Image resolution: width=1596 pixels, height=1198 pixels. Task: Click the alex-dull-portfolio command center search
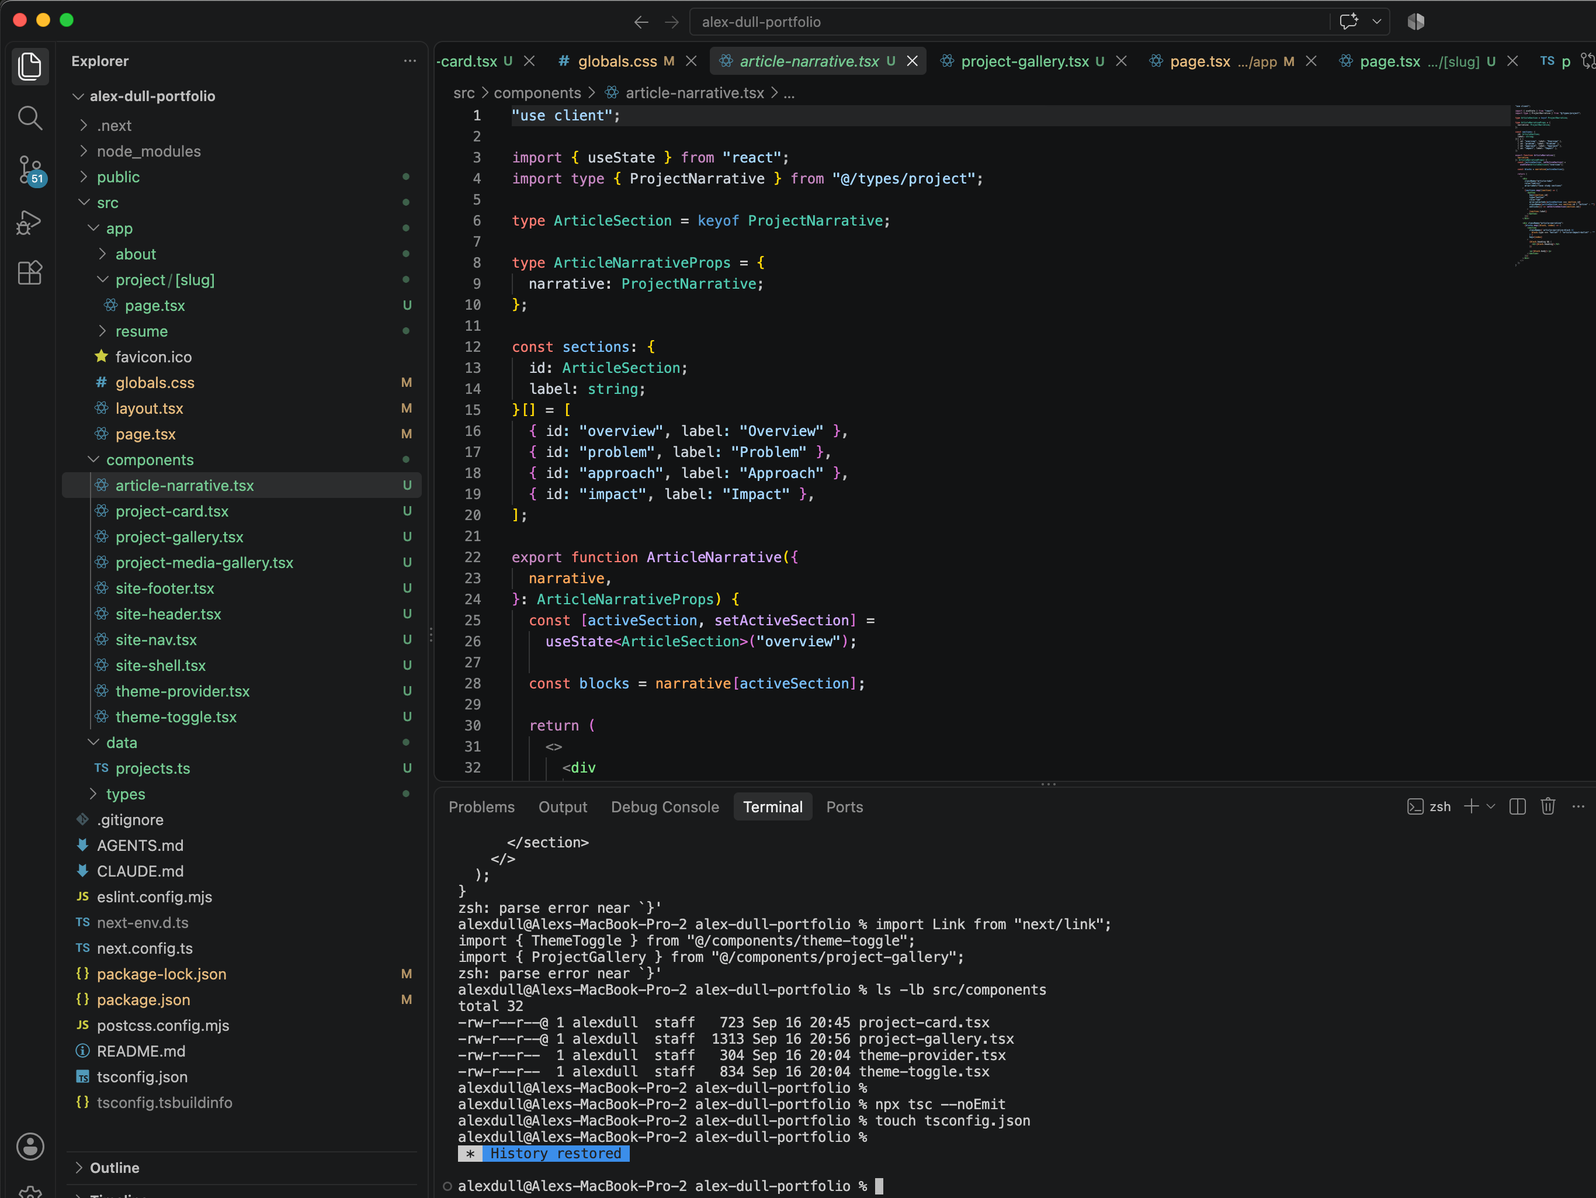coord(1009,22)
